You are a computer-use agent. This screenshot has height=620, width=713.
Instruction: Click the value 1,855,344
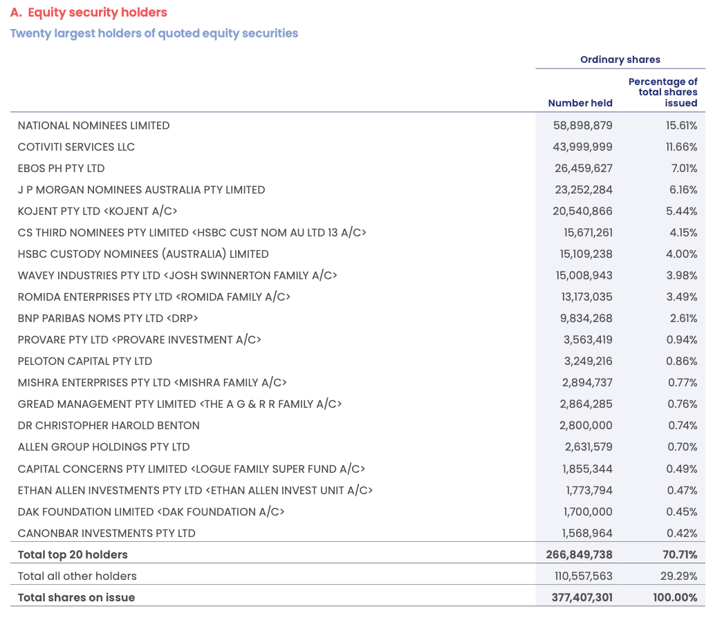[x=588, y=469]
